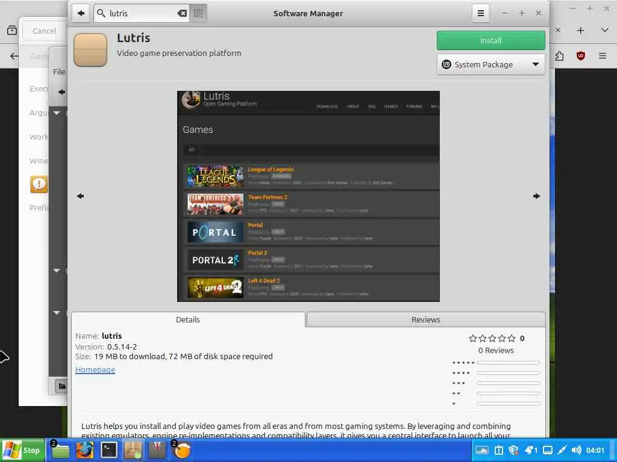Open the File menu in the background window
617x462 pixels.
click(59, 72)
